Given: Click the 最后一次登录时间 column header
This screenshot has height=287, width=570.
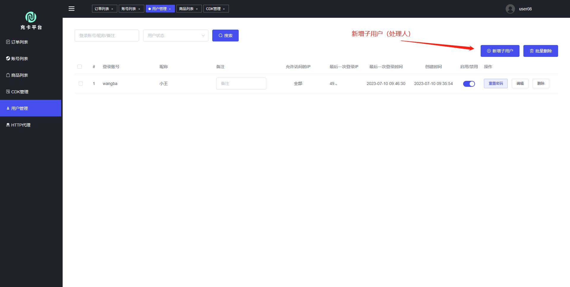Looking at the screenshot, I should pos(386,67).
